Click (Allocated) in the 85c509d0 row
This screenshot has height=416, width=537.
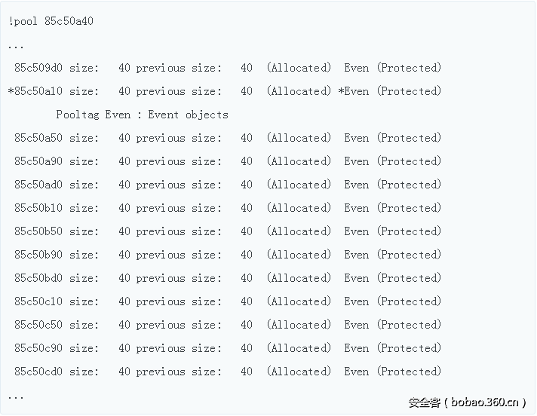[x=299, y=68]
